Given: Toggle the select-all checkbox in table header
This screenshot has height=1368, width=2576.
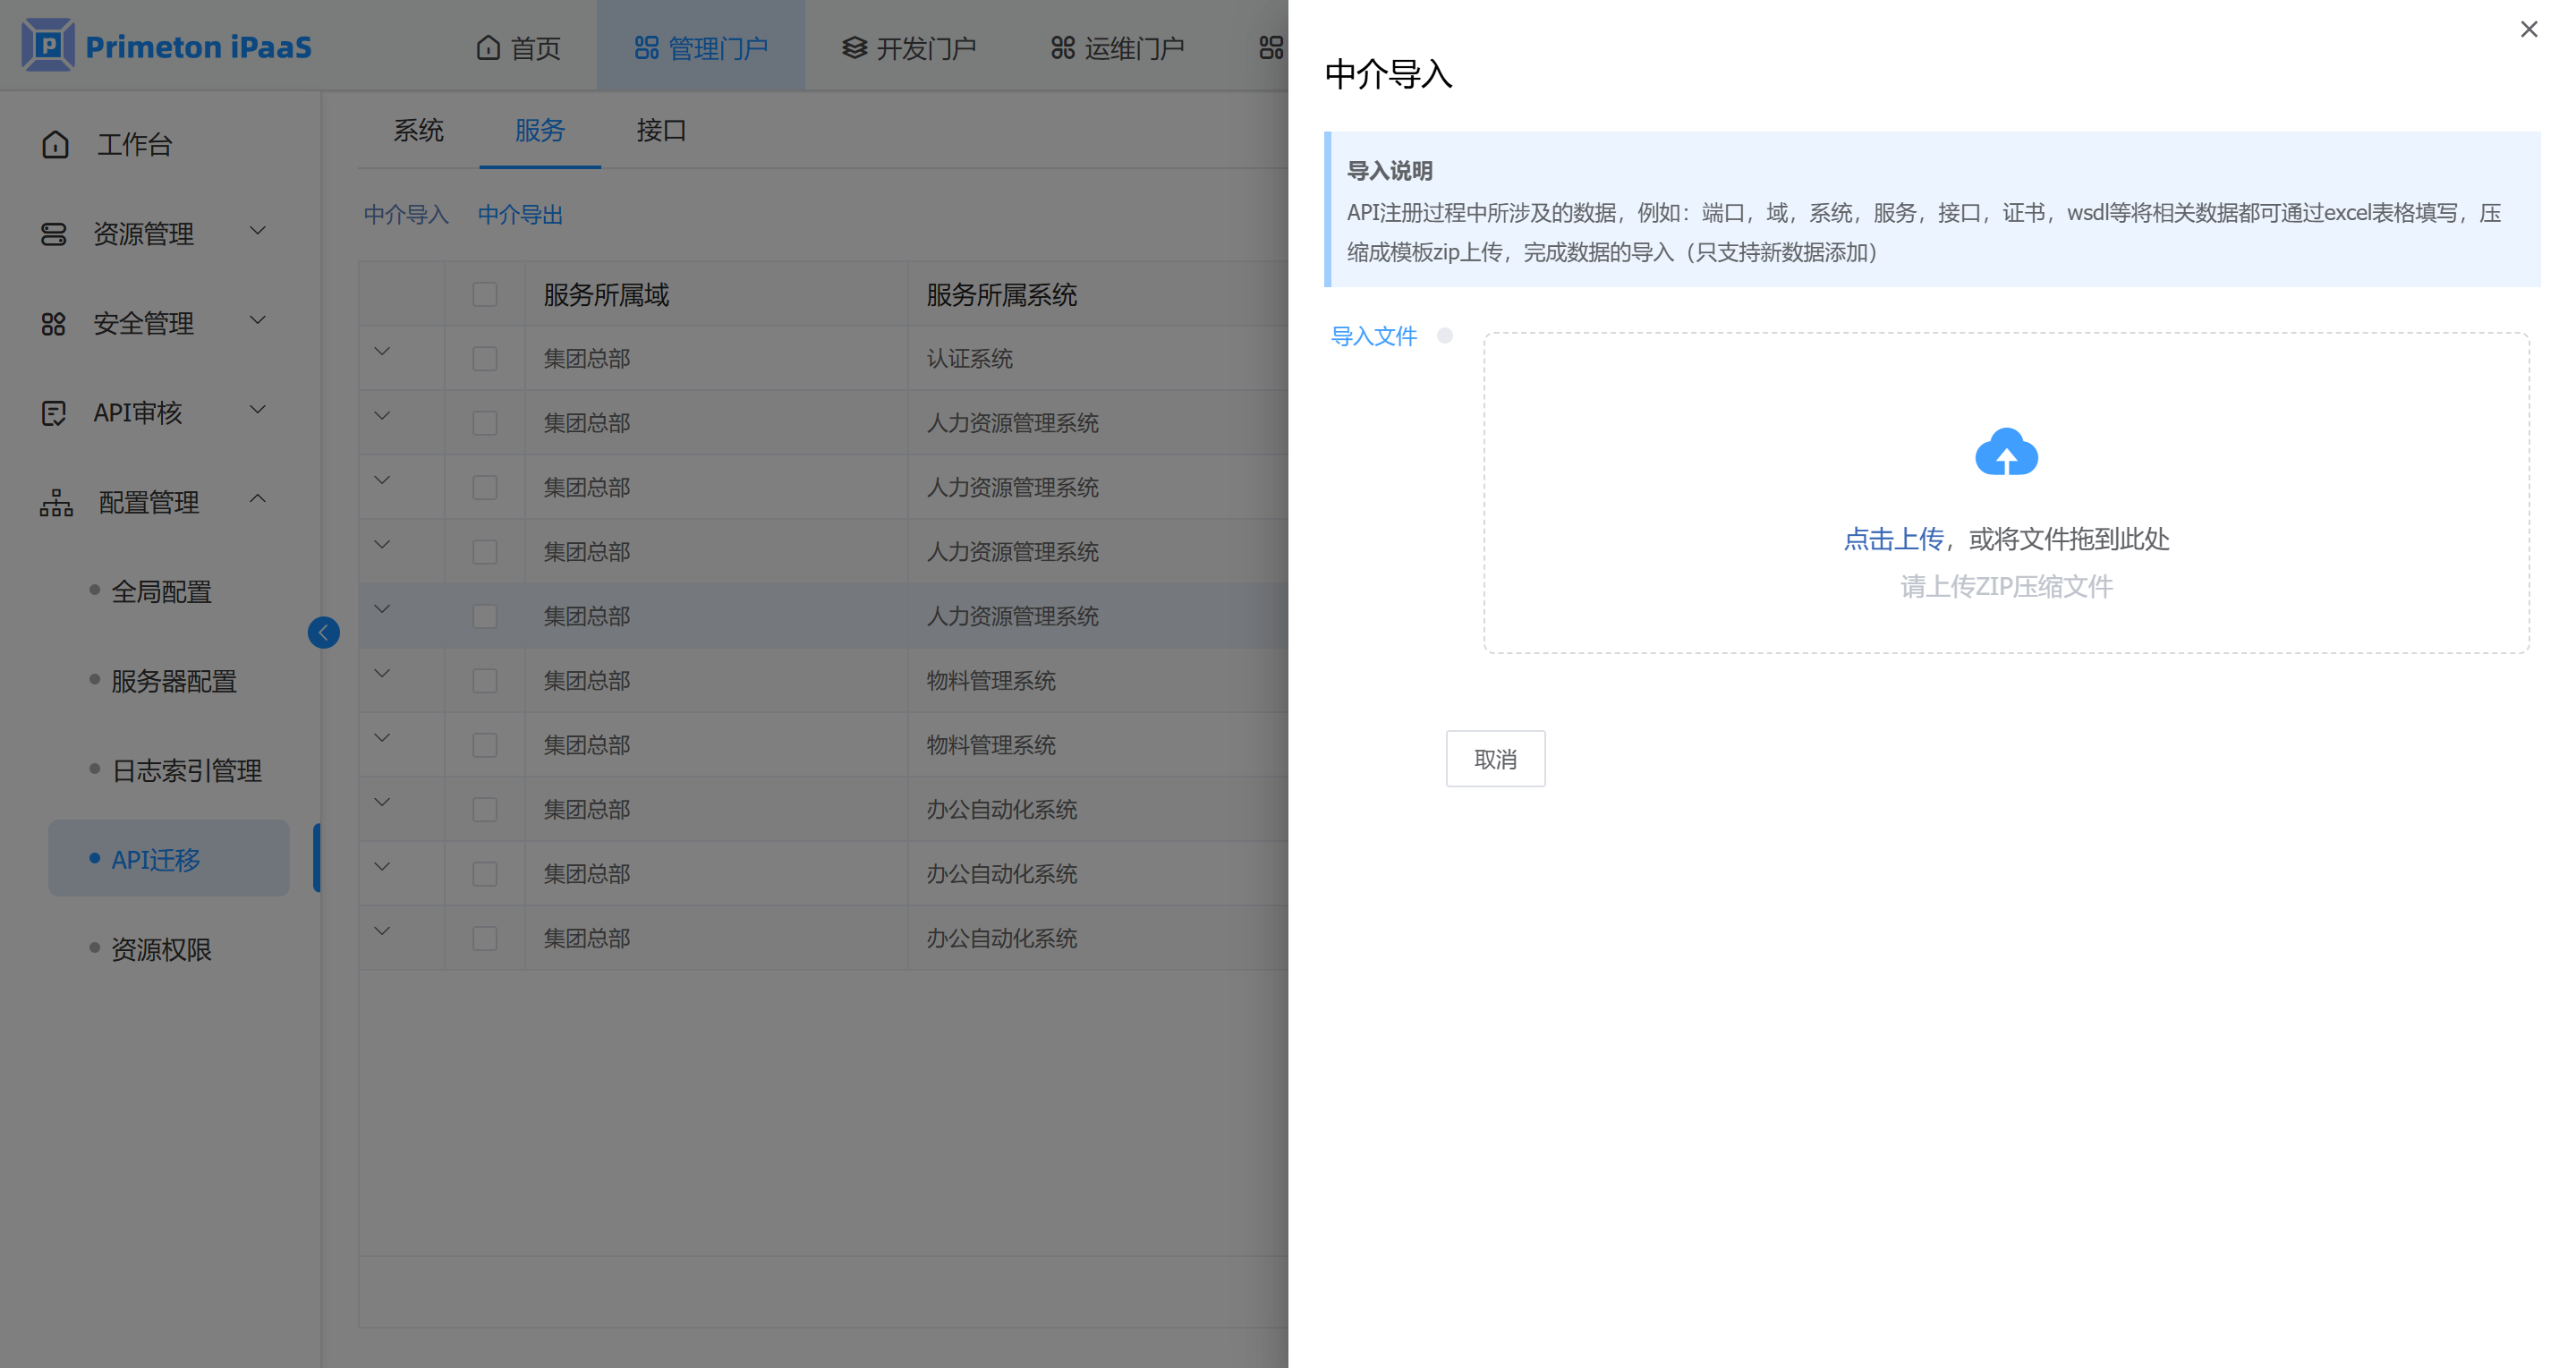Looking at the screenshot, I should click(485, 294).
